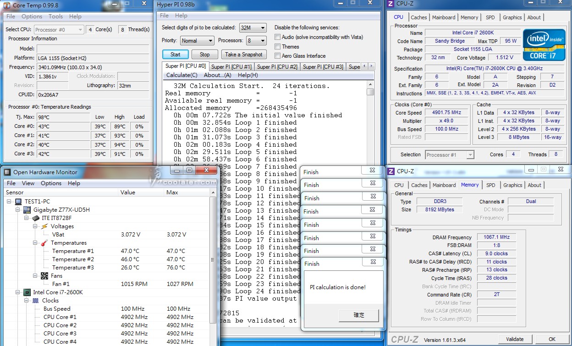Viewport: 572px width, 346px height.
Task: Open the Graphics tab in lower CPU-Z window
Action: (513, 185)
